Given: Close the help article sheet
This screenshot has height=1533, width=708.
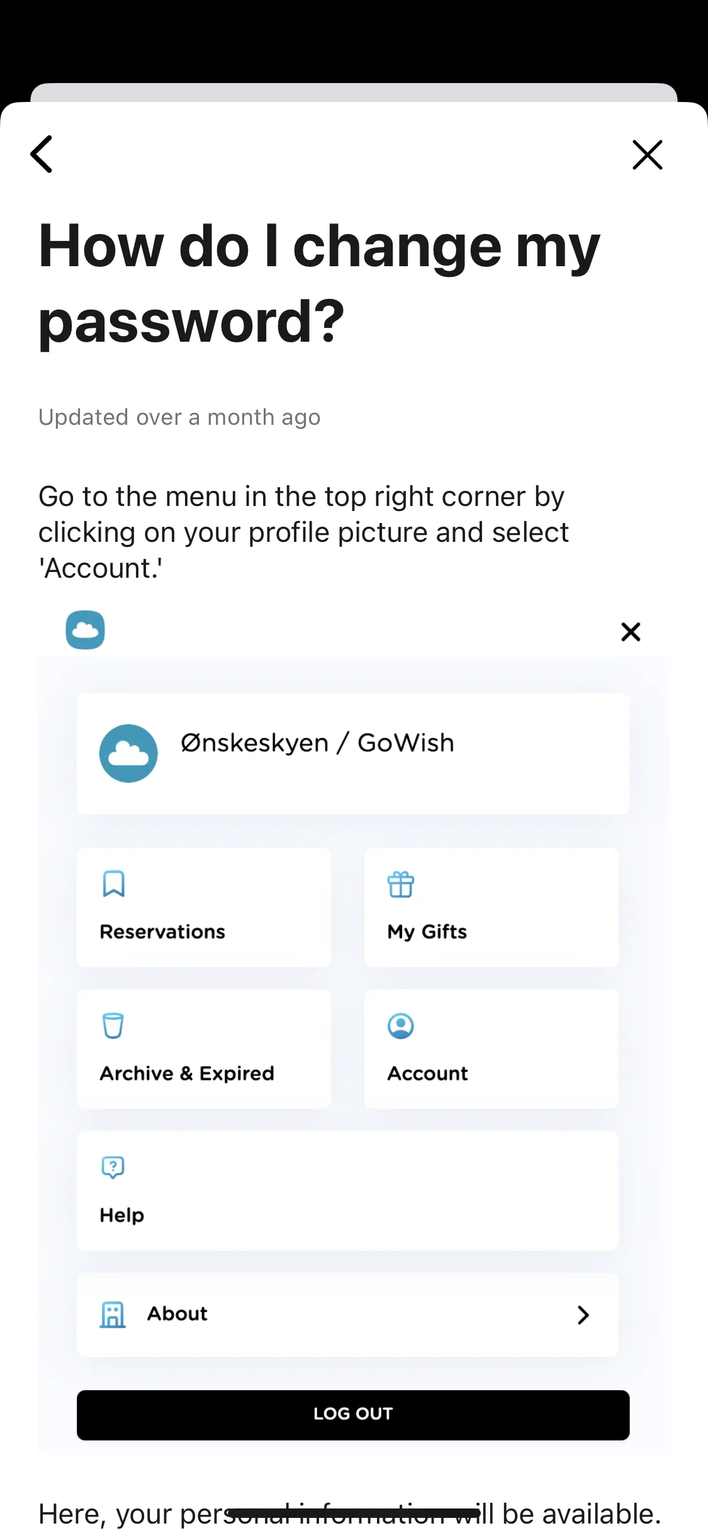Looking at the screenshot, I should (x=648, y=155).
